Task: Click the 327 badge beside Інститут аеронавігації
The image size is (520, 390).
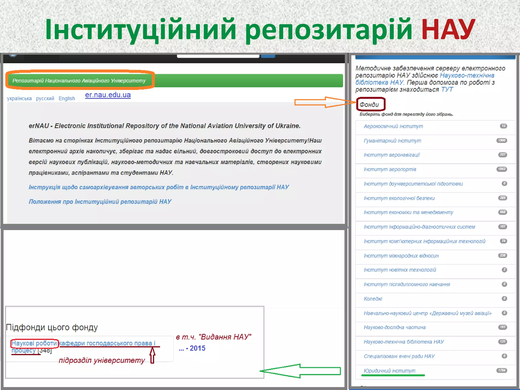Action: (x=502, y=155)
